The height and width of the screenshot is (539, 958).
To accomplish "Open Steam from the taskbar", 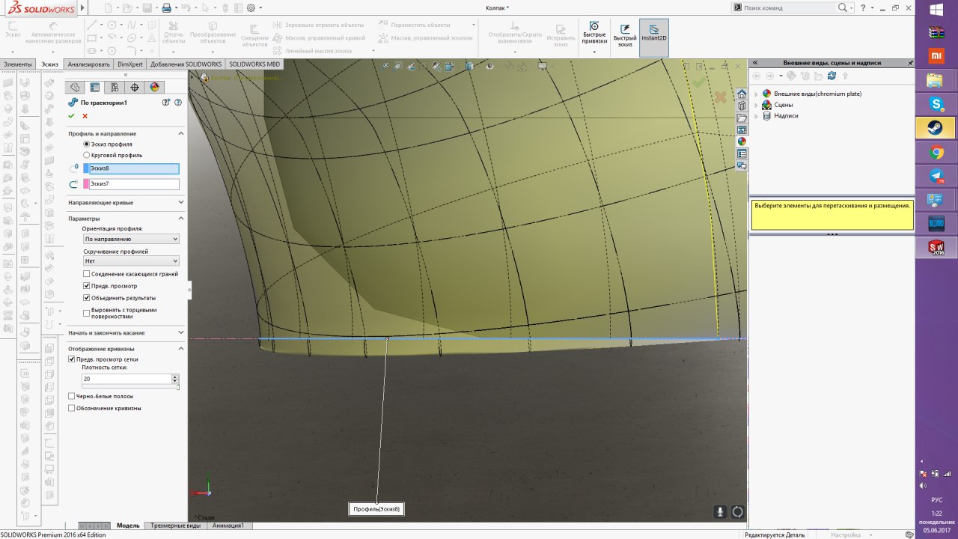I will pyautogui.click(x=936, y=127).
